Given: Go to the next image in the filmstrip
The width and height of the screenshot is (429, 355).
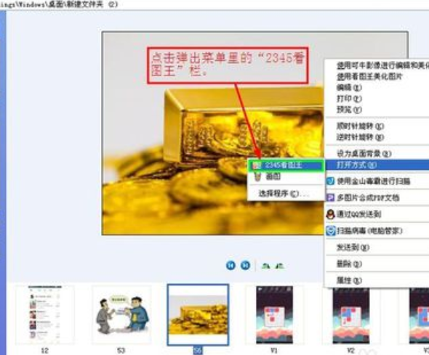Looking at the screenshot, I should [x=246, y=265].
